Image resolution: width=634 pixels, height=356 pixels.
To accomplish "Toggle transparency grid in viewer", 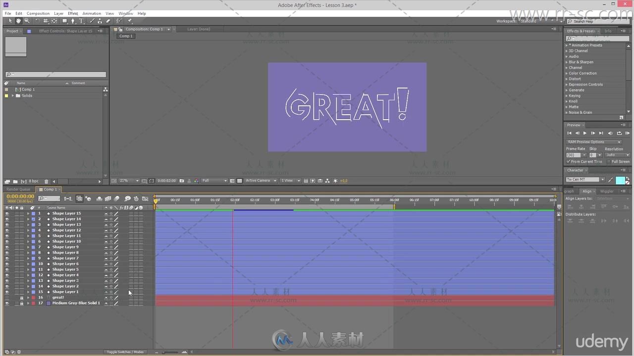I will pos(240,181).
